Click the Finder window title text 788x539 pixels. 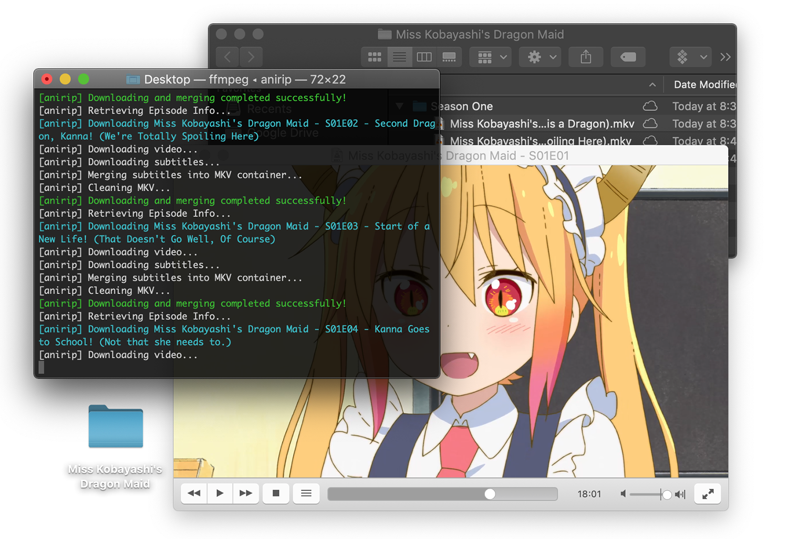pyautogui.click(x=480, y=35)
